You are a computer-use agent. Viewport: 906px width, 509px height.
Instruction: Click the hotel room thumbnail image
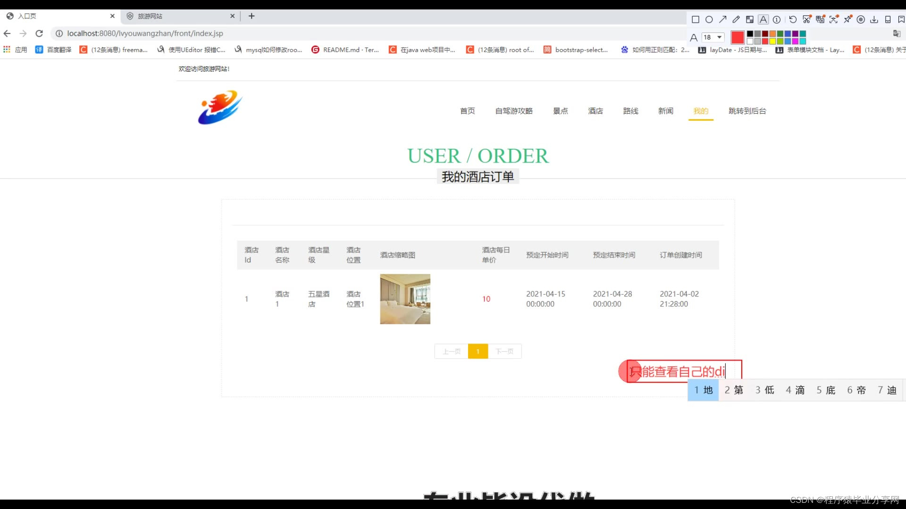[405, 299]
